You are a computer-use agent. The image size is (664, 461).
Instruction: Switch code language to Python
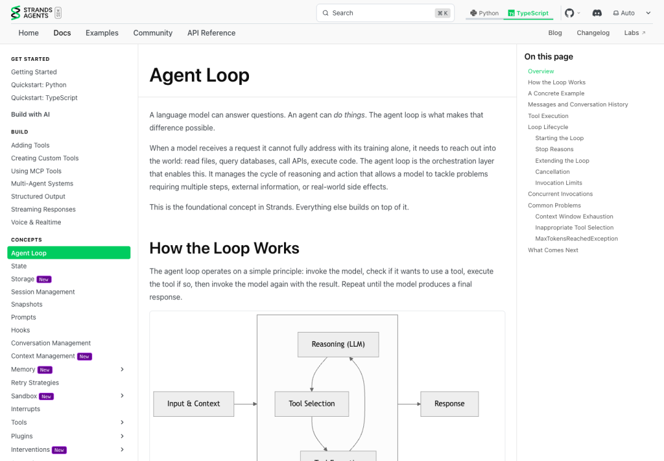click(484, 13)
